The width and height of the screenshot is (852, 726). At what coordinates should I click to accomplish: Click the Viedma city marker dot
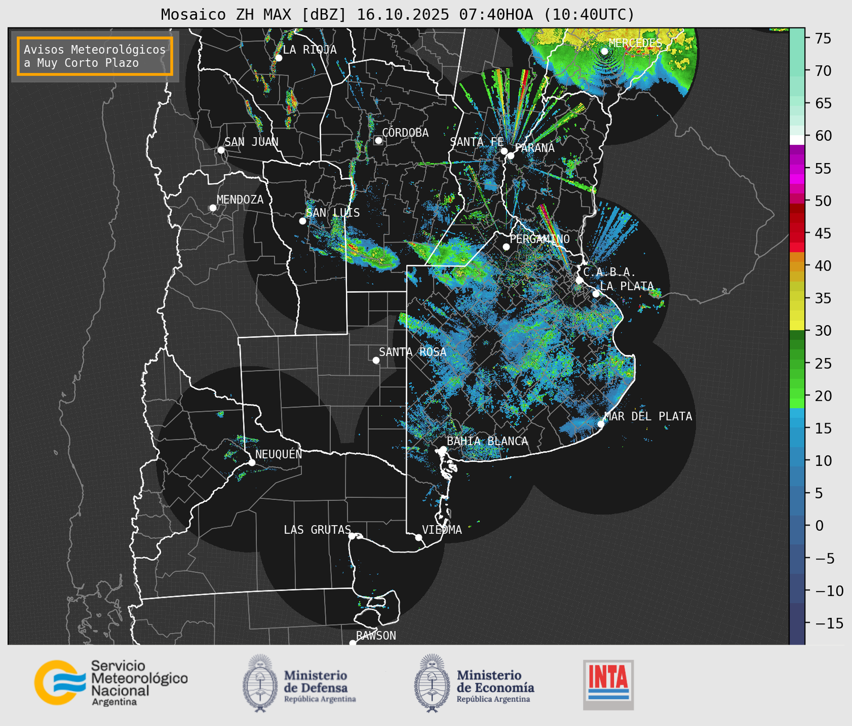[x=419, y=538]
